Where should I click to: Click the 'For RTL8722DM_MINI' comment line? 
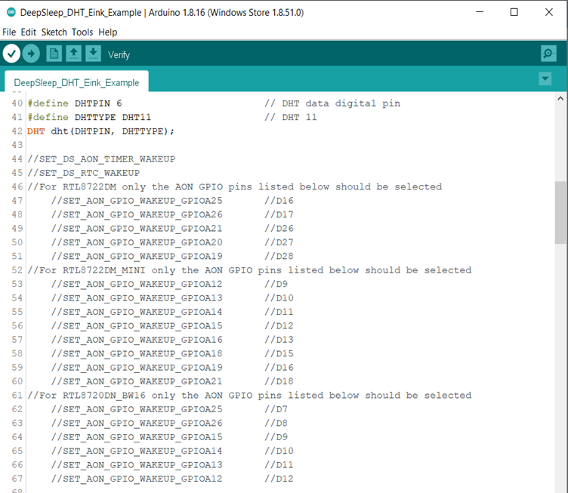(x=249, y=270)
